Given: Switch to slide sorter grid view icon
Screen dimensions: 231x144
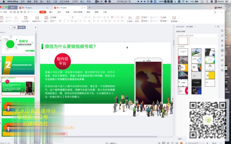Looking at the screenshot, I should (168, 143).
